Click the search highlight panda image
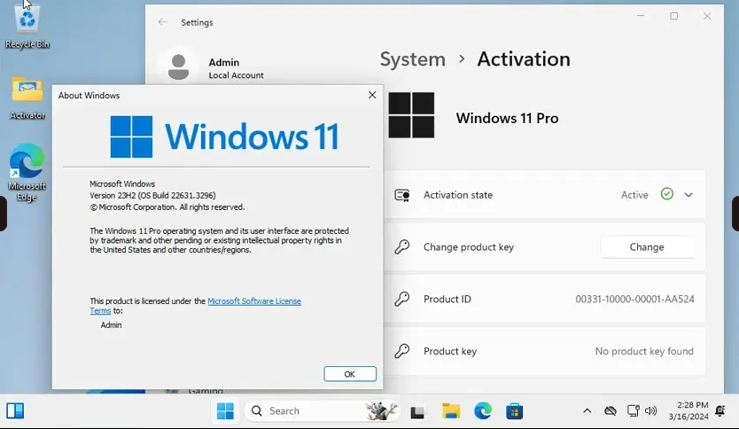 point(381,411)
